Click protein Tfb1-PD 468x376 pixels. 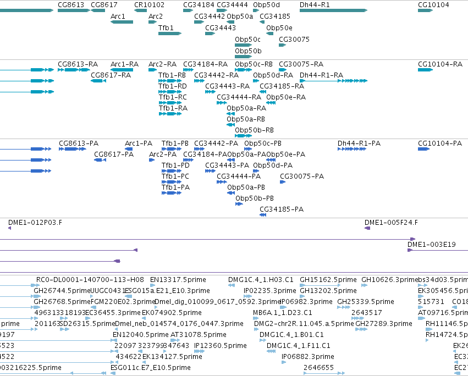(x=172, y=171)
